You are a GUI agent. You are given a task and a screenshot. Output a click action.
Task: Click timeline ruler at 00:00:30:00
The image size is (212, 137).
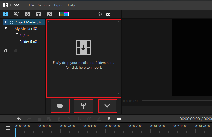90,126
